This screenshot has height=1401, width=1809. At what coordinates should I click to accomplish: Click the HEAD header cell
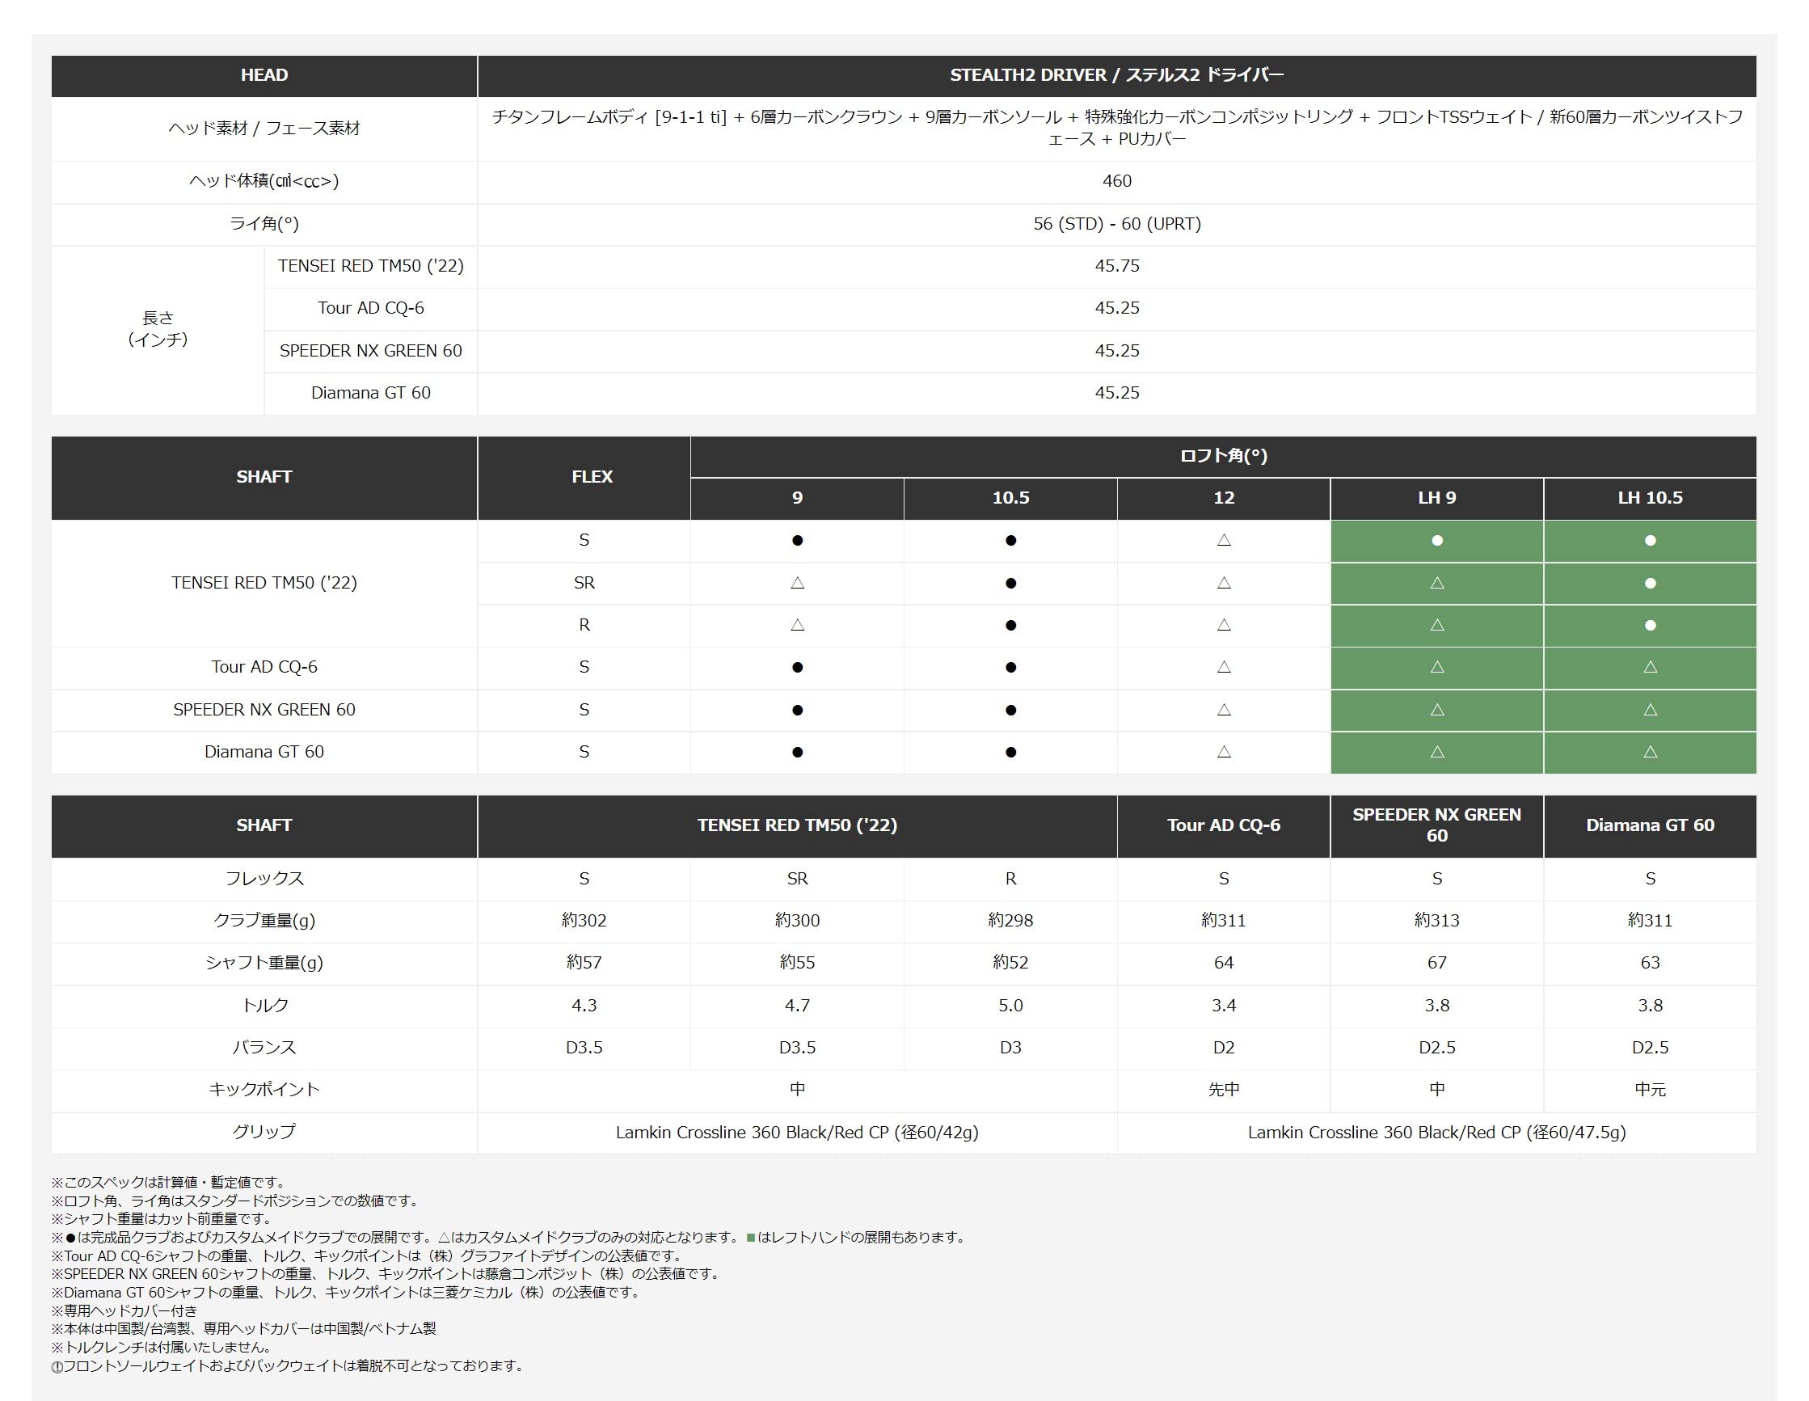[264, 75]
